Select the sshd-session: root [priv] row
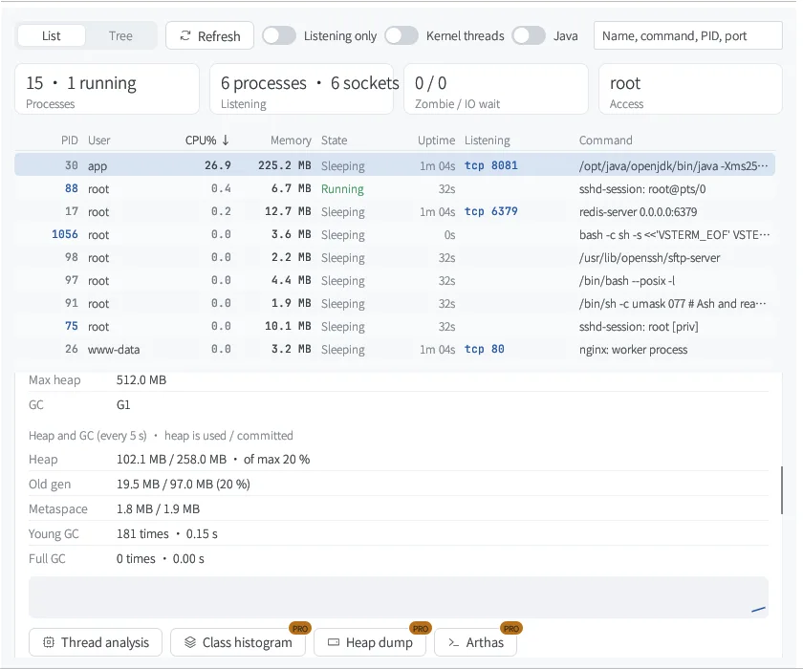This screenshot has width=803, height=669. [395, 326]
